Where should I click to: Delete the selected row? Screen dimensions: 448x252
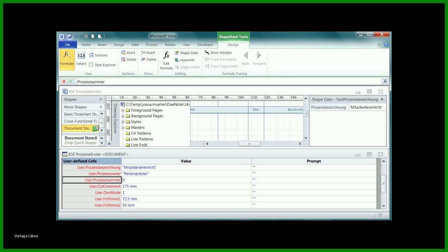tap(148, 59)
